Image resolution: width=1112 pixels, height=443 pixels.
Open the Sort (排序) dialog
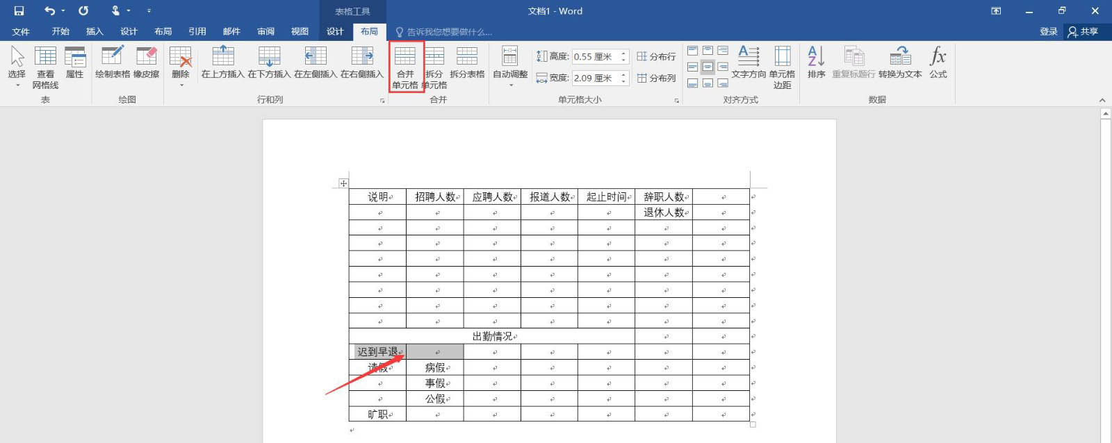[817, 62]
